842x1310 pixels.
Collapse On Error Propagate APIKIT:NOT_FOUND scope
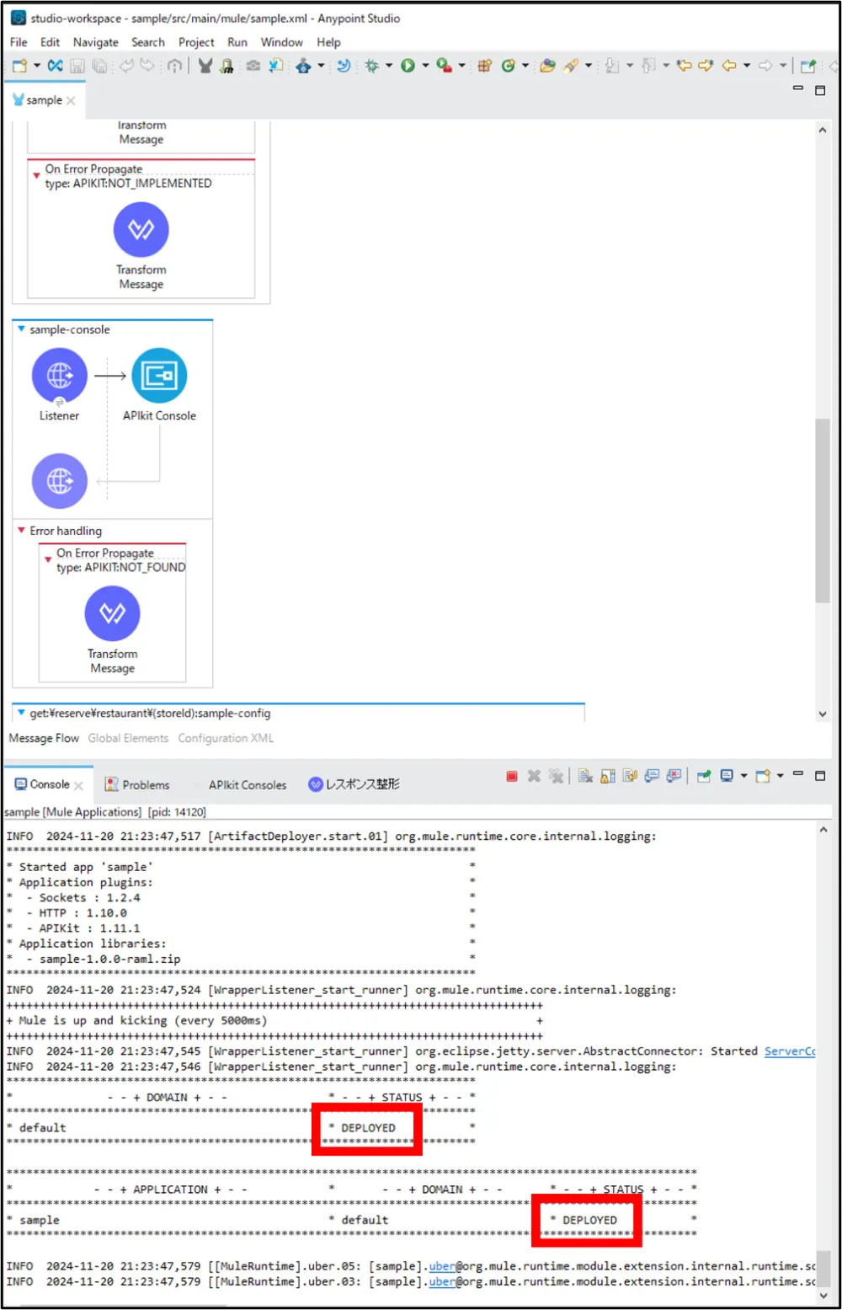[x=48, y=559]
